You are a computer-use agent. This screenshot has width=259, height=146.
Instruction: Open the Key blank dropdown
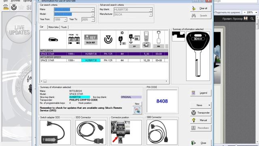(x=151, y=10)
